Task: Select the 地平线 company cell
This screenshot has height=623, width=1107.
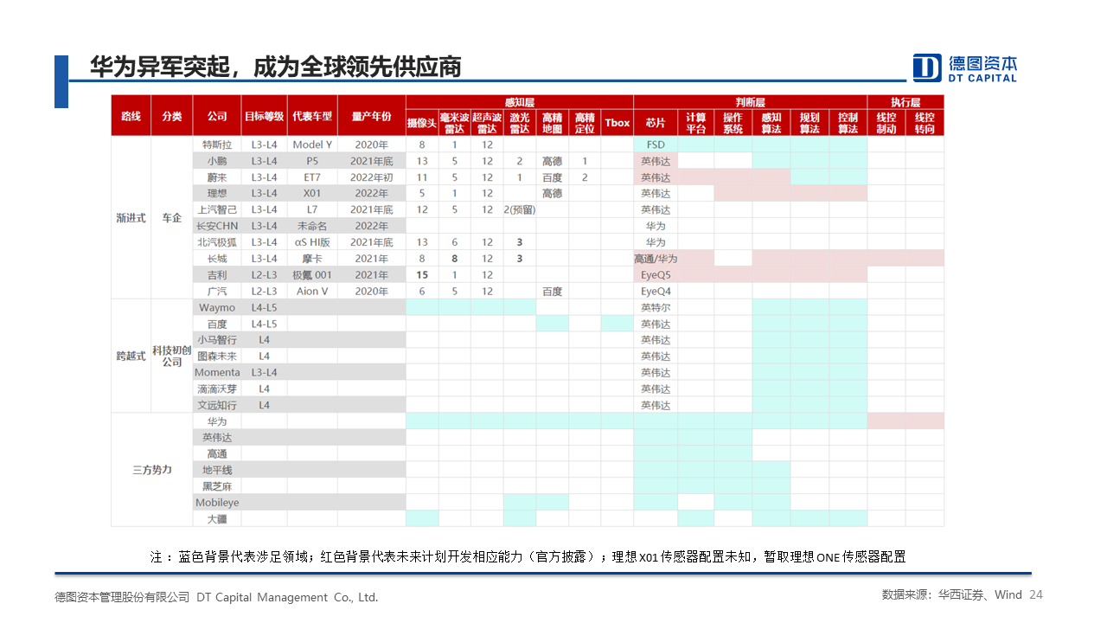Action: pyautogui.click(x=217, y=470)
